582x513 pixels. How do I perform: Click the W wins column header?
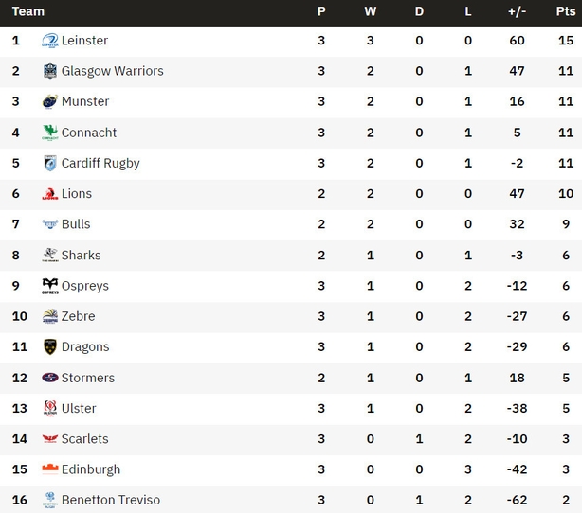tap(370, 11)
